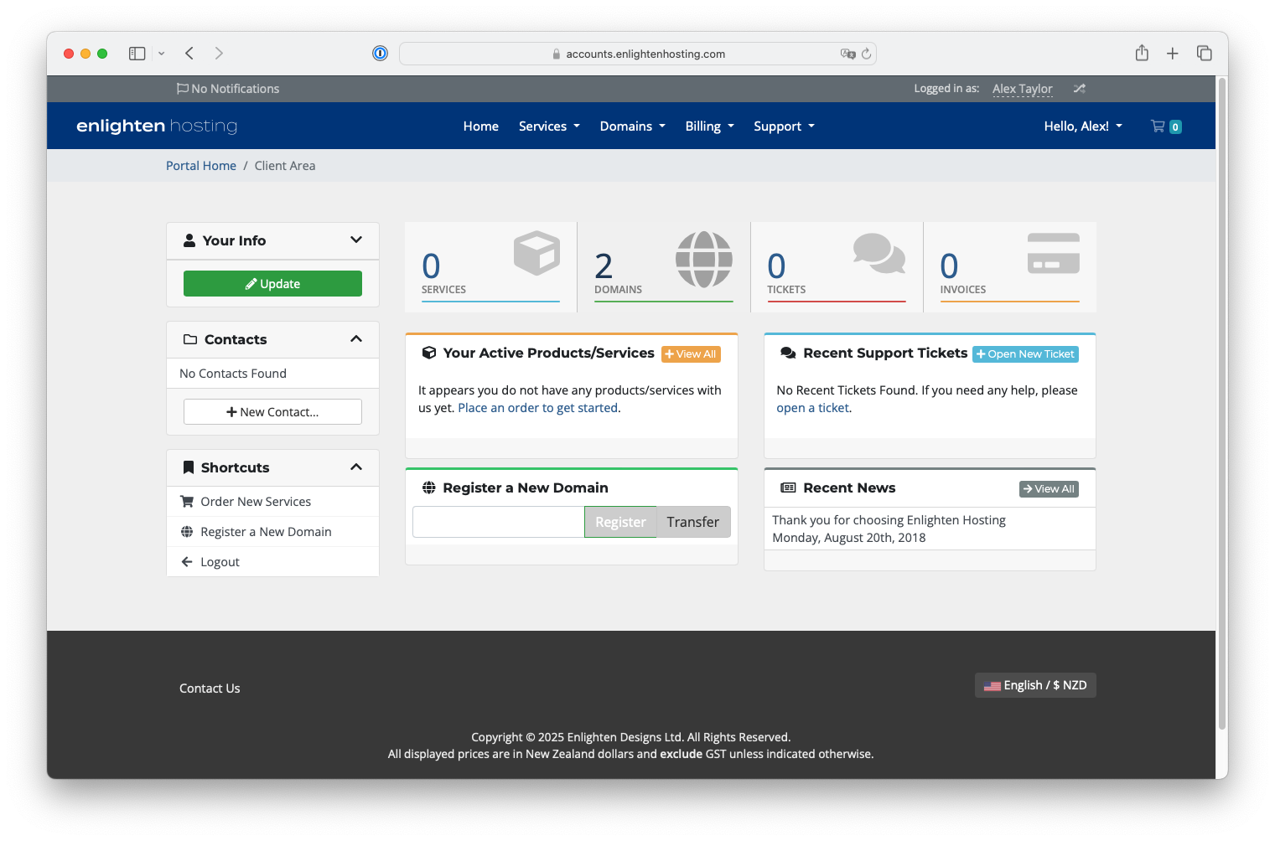The image size is (1275, 841).
Task: Click the Client Area breadcrumb text
Action: (285, 166)
